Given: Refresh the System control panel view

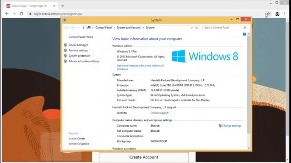Looking at the screenshot, I should [x=197, y=28].
